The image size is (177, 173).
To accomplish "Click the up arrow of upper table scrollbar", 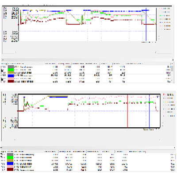I will point(172,64).
